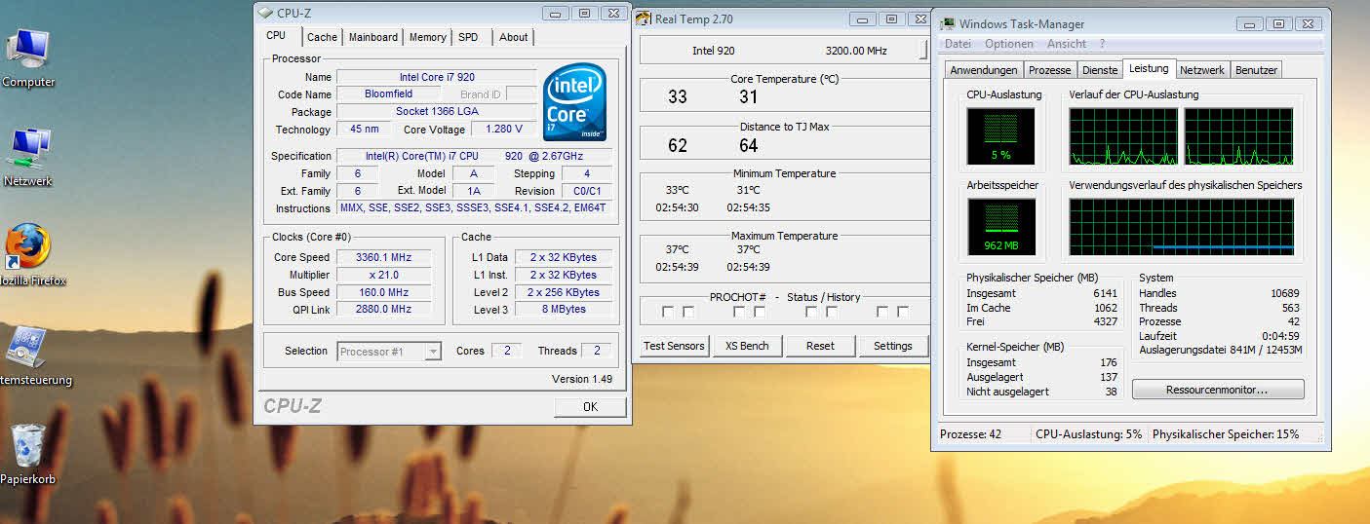
Task: Click status bar text 'Physikalischer Speicher: 15%'
Action: tap(1226, 434)
